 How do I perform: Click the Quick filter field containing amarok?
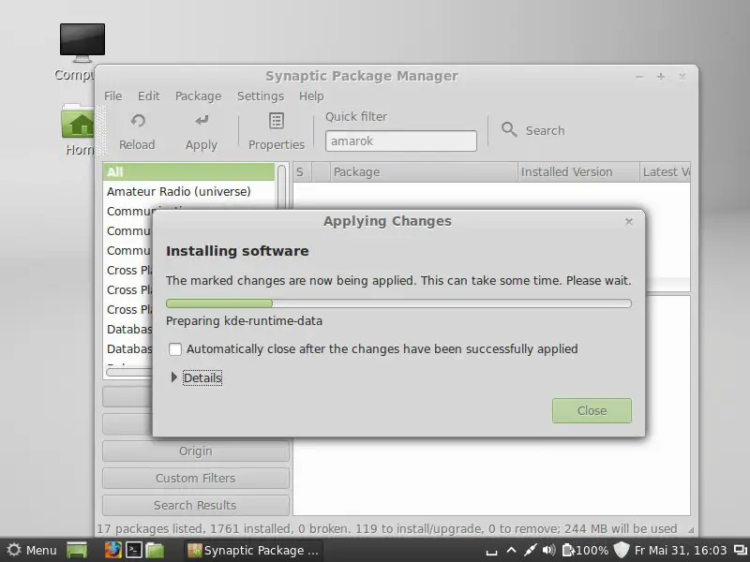pos(401,141)
